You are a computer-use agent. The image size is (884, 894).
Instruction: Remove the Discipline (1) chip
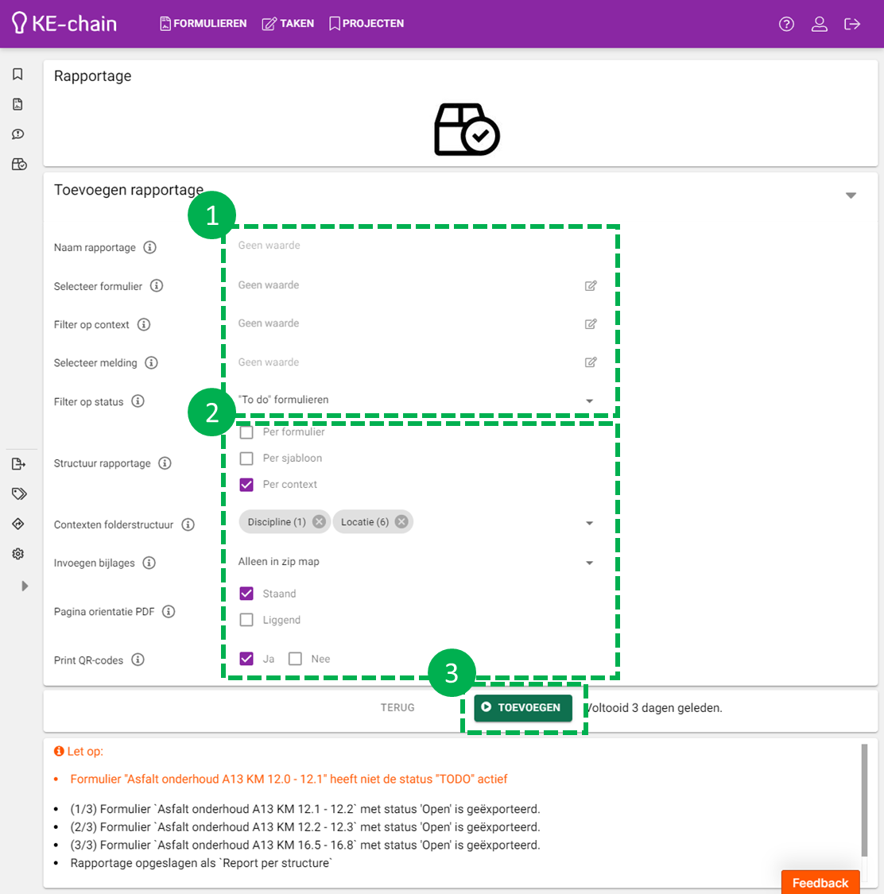tap(319, 522)
